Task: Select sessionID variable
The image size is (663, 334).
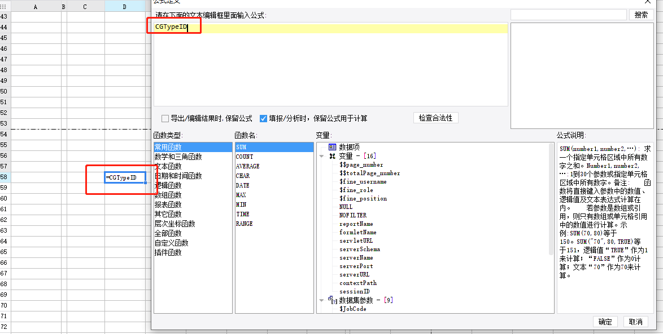Action: pyautogui.click(x=354, y=291)
